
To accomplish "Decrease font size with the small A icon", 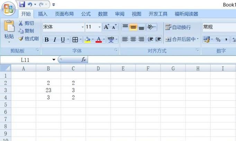I will (114, 27).
